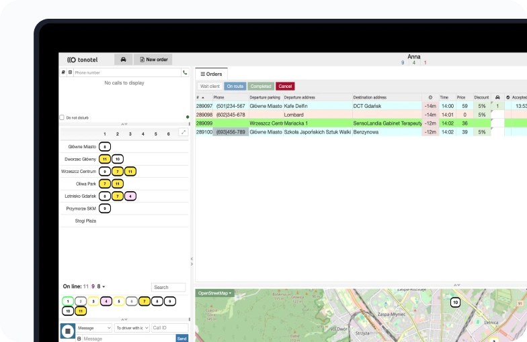Viewport: 527px width, 342px height.
Task: Click the expand arrows icon in parking panel
Action: (184, 133)
